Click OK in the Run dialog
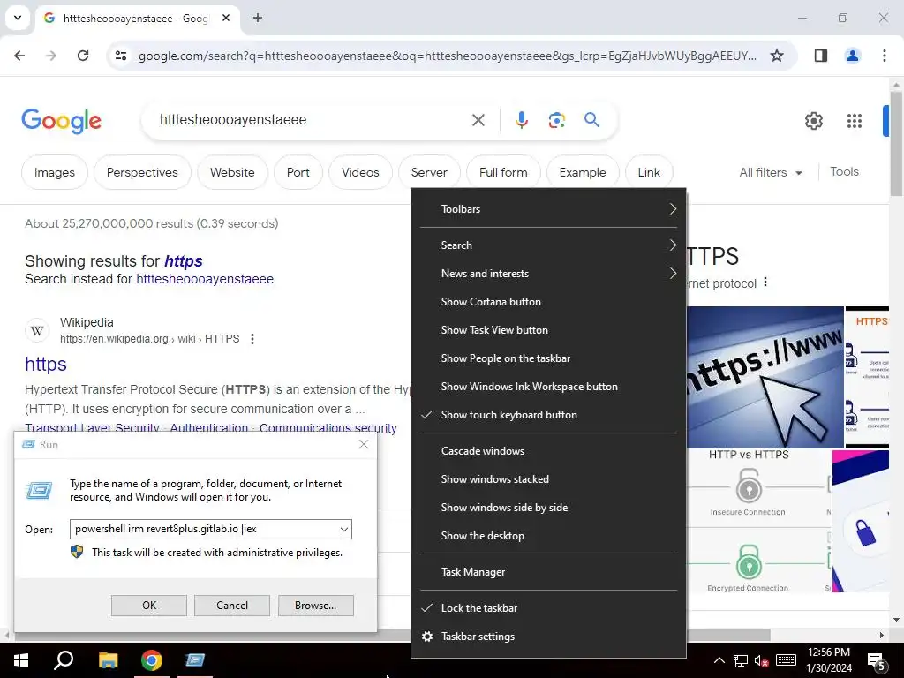Viewport: 904px width, 678px height. pos(148,606)
